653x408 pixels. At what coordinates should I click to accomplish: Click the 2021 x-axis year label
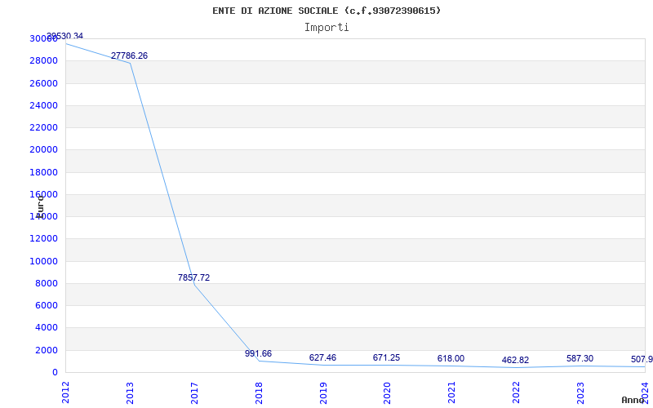451,392
